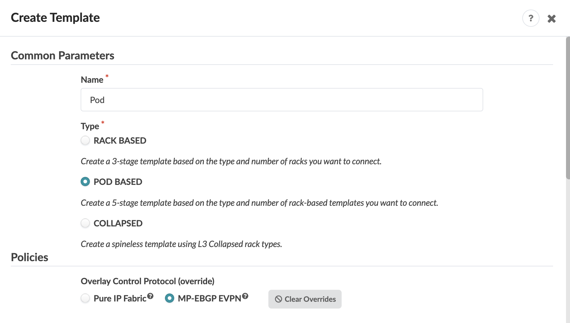The height and width of the screenshot is (323, 570).
Task: Click the Policies section heading
Action: tap(30, 257)
